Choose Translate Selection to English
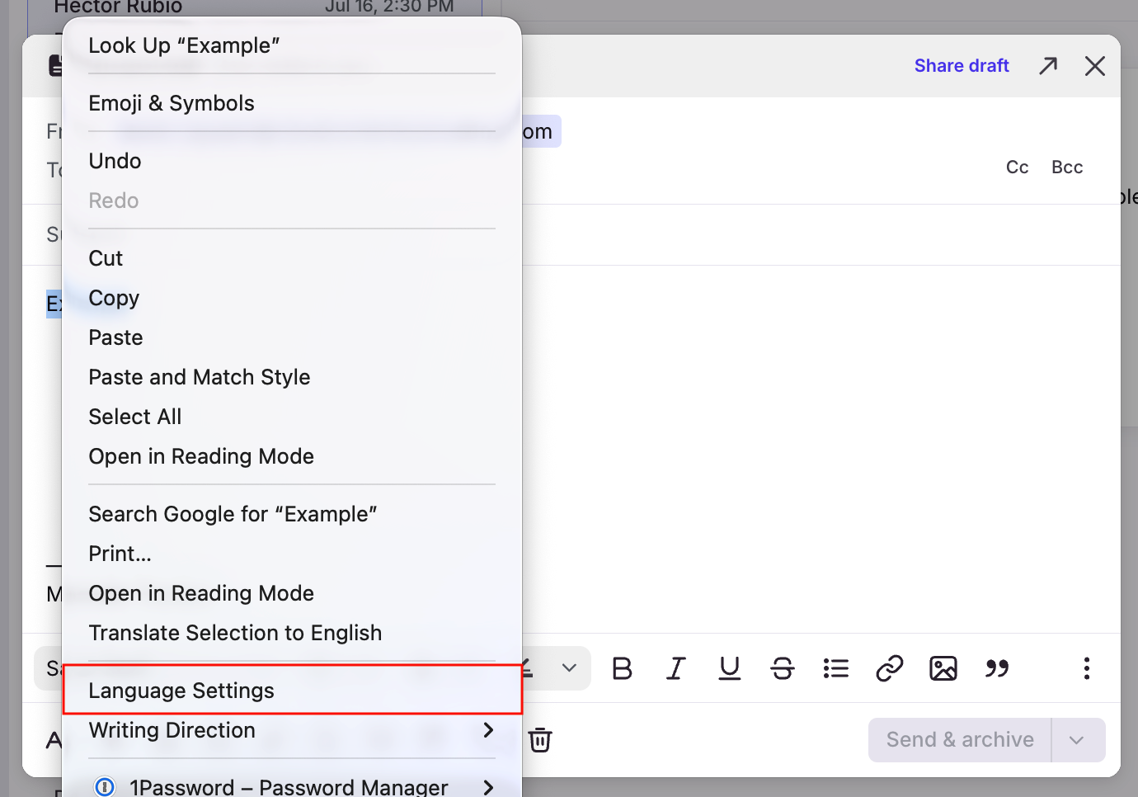The width and height of the screenshot is (1138, 797). point(292,633)
